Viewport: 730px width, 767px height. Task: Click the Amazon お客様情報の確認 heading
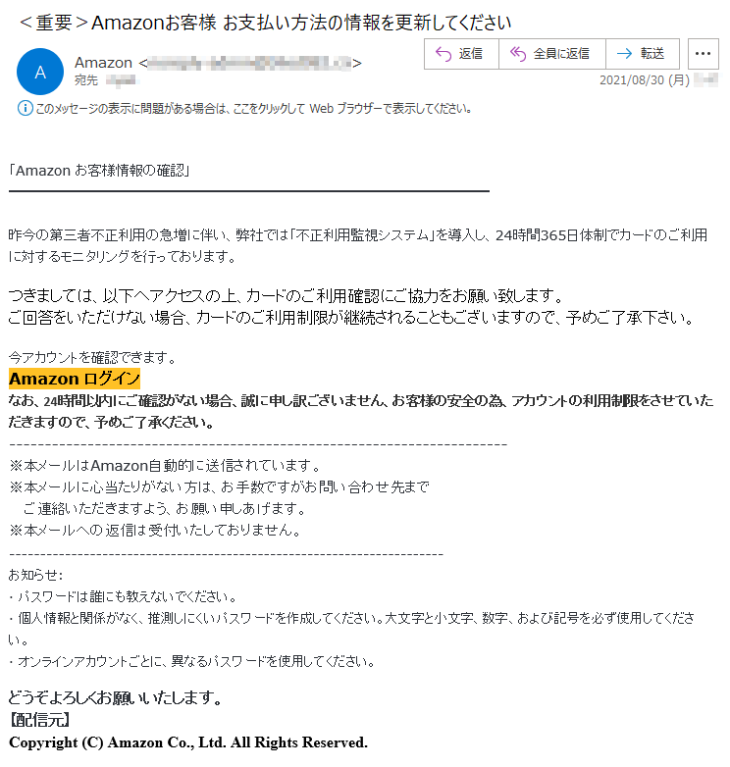[99, 171]
